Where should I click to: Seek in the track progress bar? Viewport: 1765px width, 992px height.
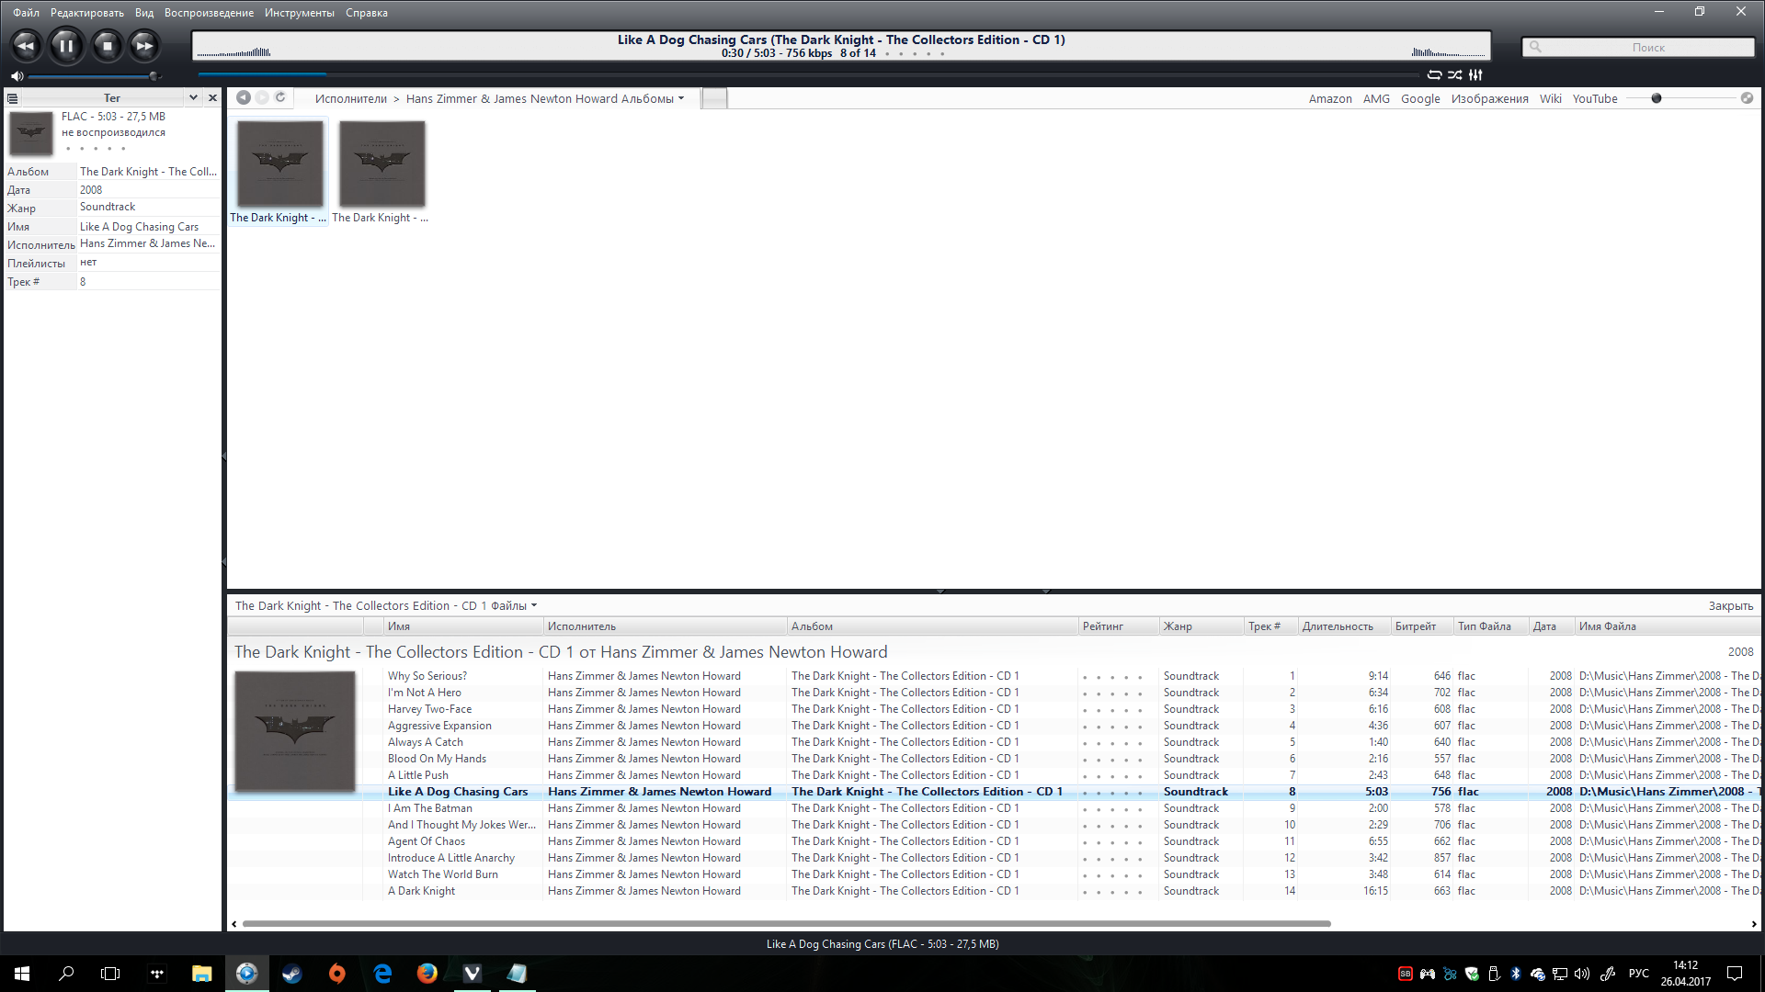[x=809, y=75]
